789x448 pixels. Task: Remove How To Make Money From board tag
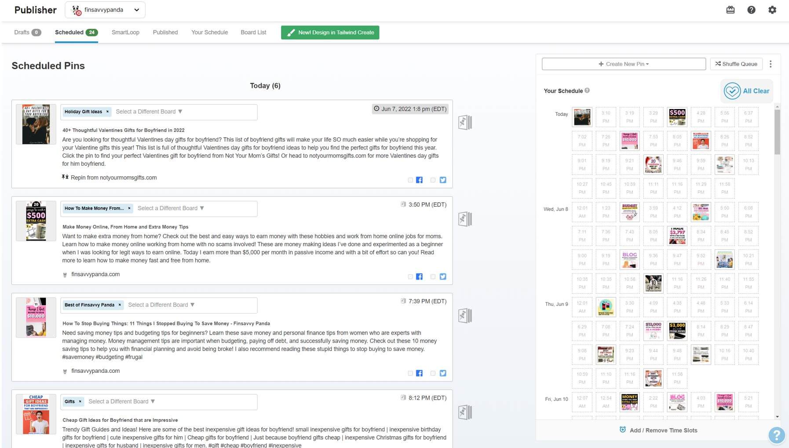129,208
